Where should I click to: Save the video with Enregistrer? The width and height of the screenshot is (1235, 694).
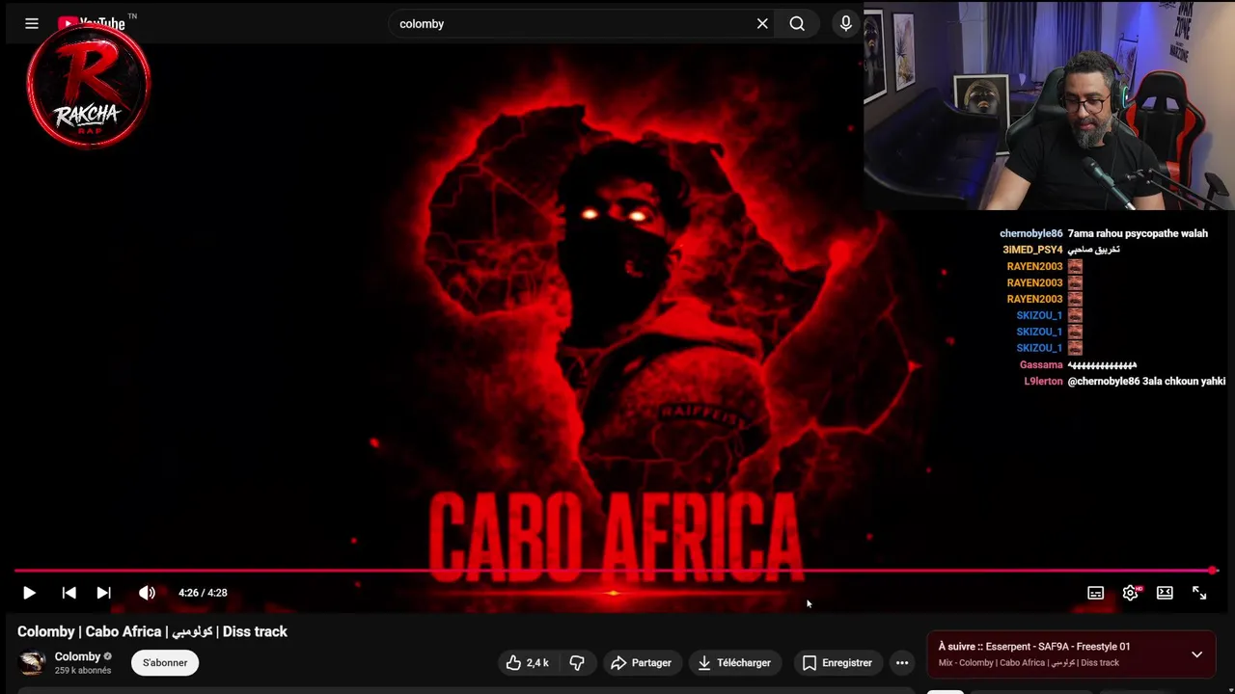[x=837, y=662]
